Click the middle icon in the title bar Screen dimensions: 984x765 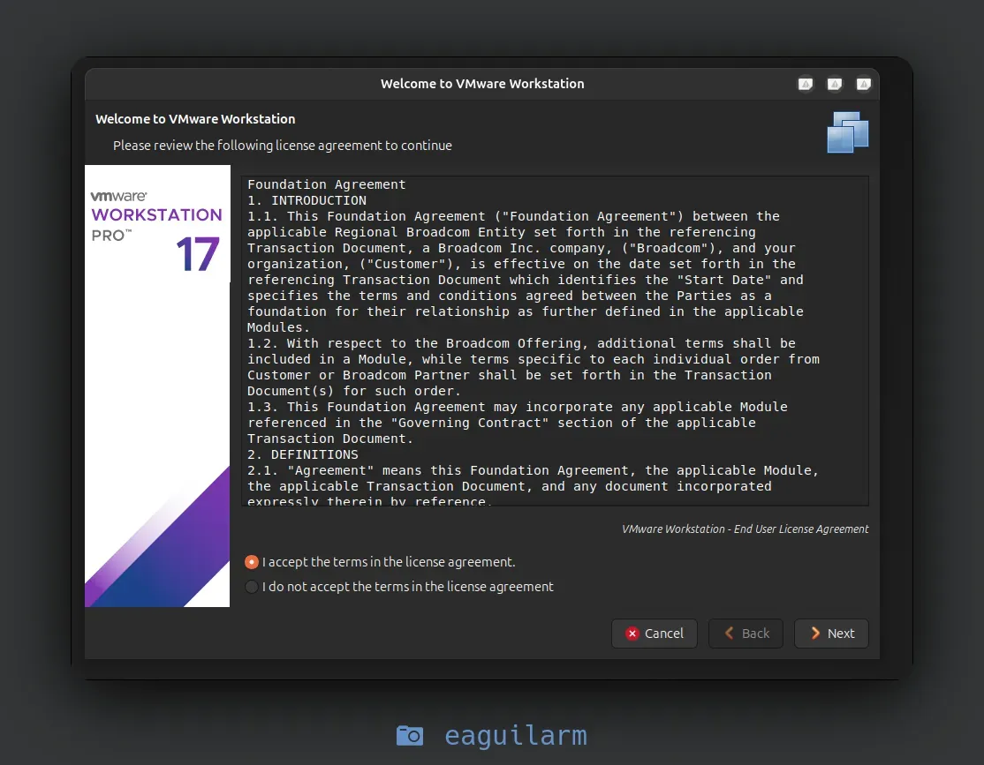pos(834,84)
